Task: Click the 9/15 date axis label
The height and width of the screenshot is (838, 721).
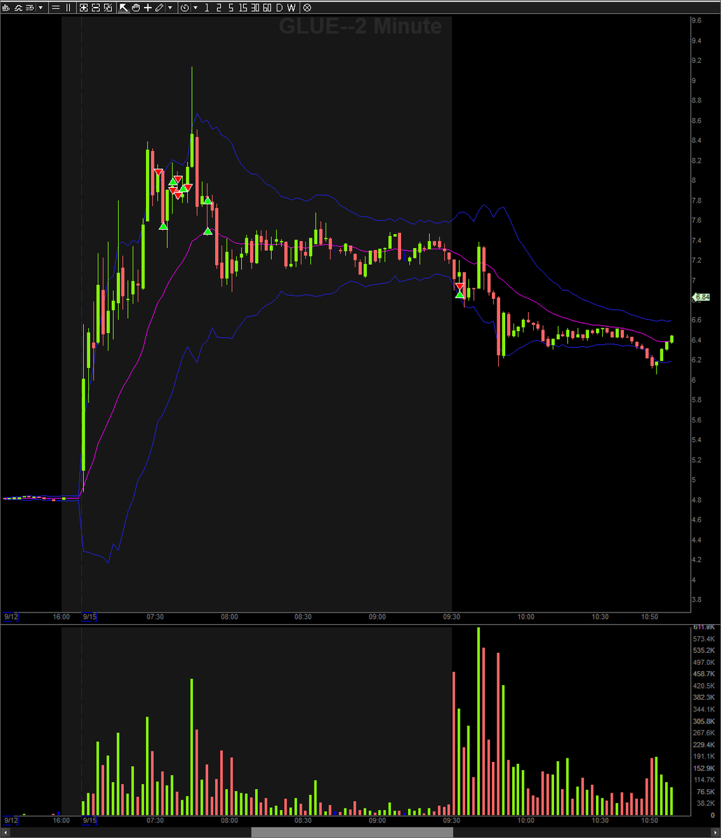Action: [x=90, y=617]
